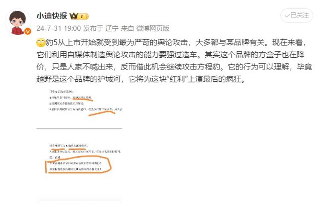
Task: Open the 小迪快报 username link
Action: (52, 16)
